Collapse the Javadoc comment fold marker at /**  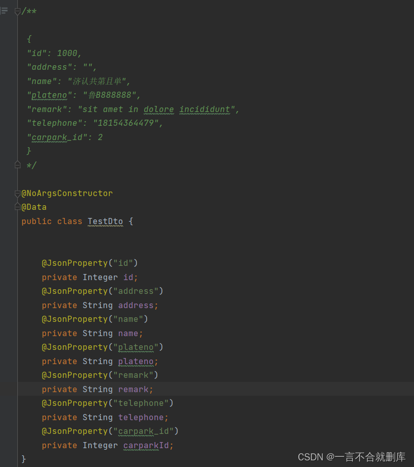click(18, 12)
